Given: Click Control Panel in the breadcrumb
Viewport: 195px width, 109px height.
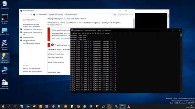Looking at the screenshot, I should 42,15.
